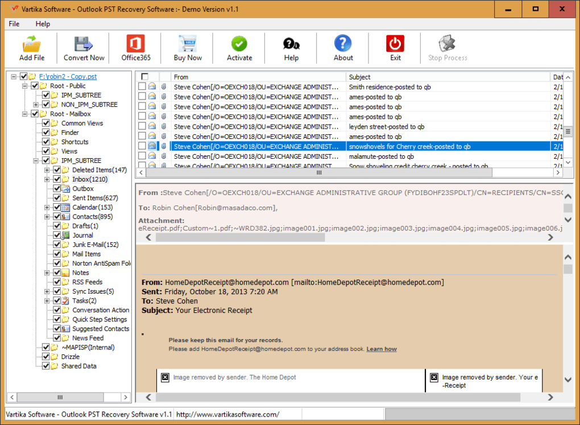
Task: Check the box for the malamute-posted email
Action: click(142, 156)
